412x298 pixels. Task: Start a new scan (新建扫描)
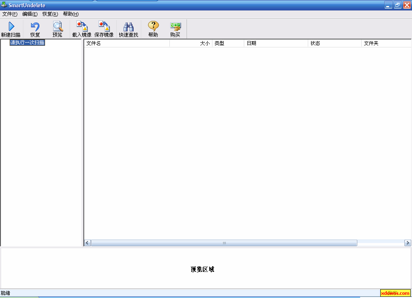[11, 29]
